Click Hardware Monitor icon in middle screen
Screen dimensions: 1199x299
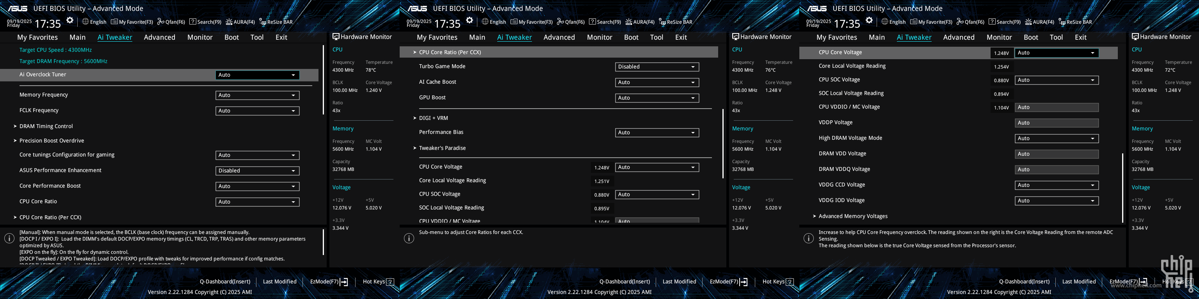[735, 37]
